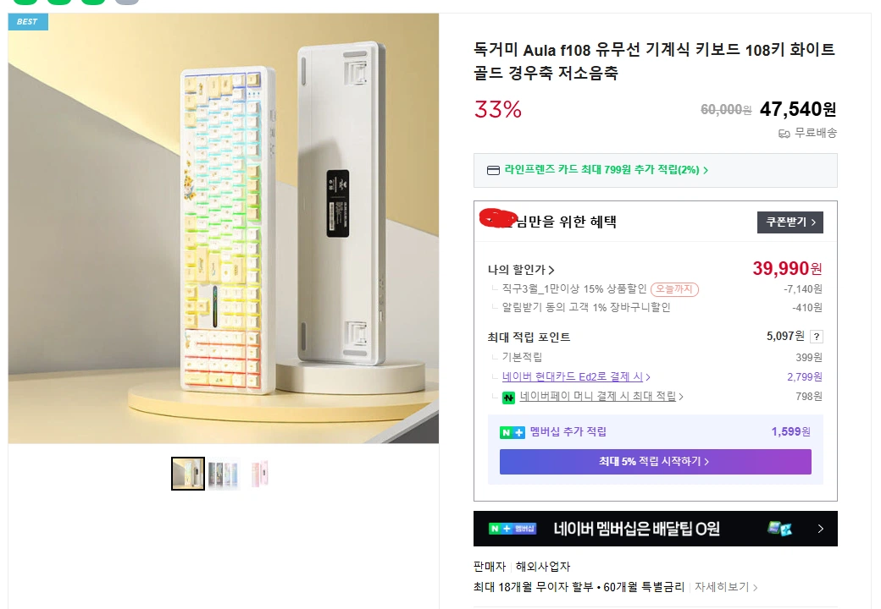This screenshot has height=609, width=881.
Task: Click the first green share icon at top left
Action: (24, 4)
